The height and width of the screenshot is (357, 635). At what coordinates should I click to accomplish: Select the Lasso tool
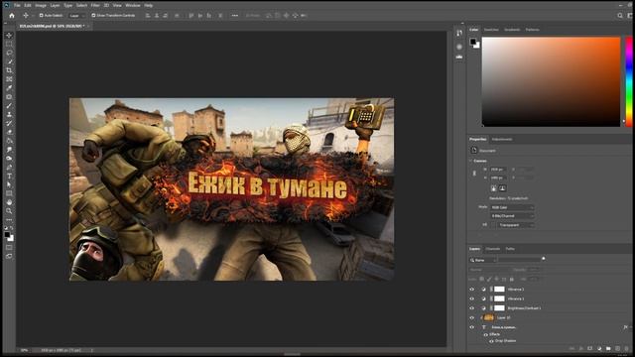[9, 53]
